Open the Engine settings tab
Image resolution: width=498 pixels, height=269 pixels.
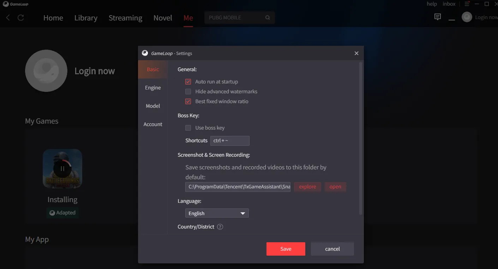click(153, 88)
